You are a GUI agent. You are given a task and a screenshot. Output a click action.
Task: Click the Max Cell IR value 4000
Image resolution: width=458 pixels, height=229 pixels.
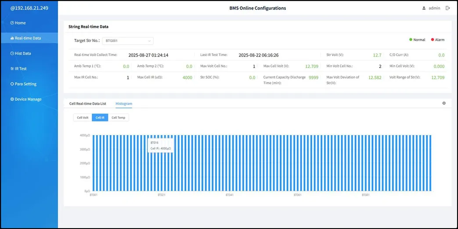click(x=187, y=78)
